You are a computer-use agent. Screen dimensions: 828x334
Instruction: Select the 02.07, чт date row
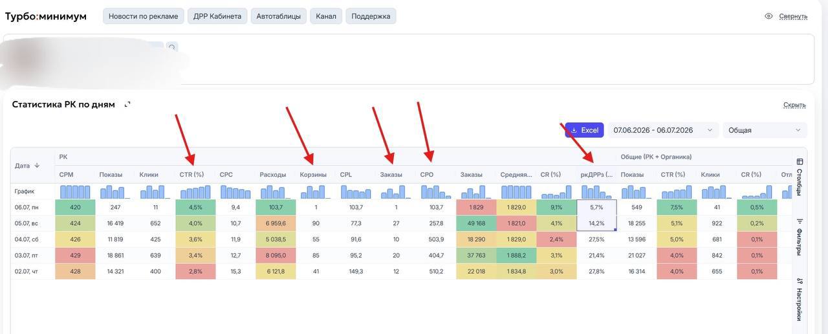pyautogui.click(x=27, y=271)
